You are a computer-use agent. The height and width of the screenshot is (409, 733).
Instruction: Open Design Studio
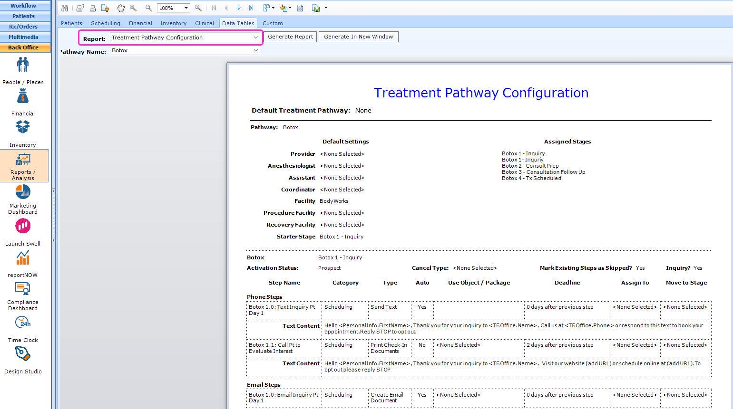click(x=23, y=360)
